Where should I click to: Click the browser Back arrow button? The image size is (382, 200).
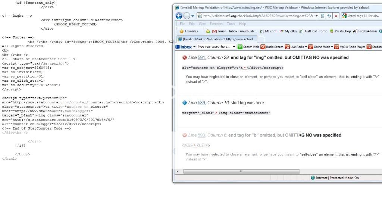click(179, 16)
